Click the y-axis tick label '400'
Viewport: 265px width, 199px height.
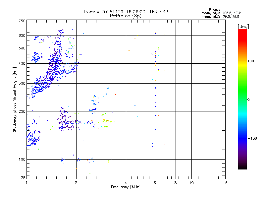click(22, 64)
